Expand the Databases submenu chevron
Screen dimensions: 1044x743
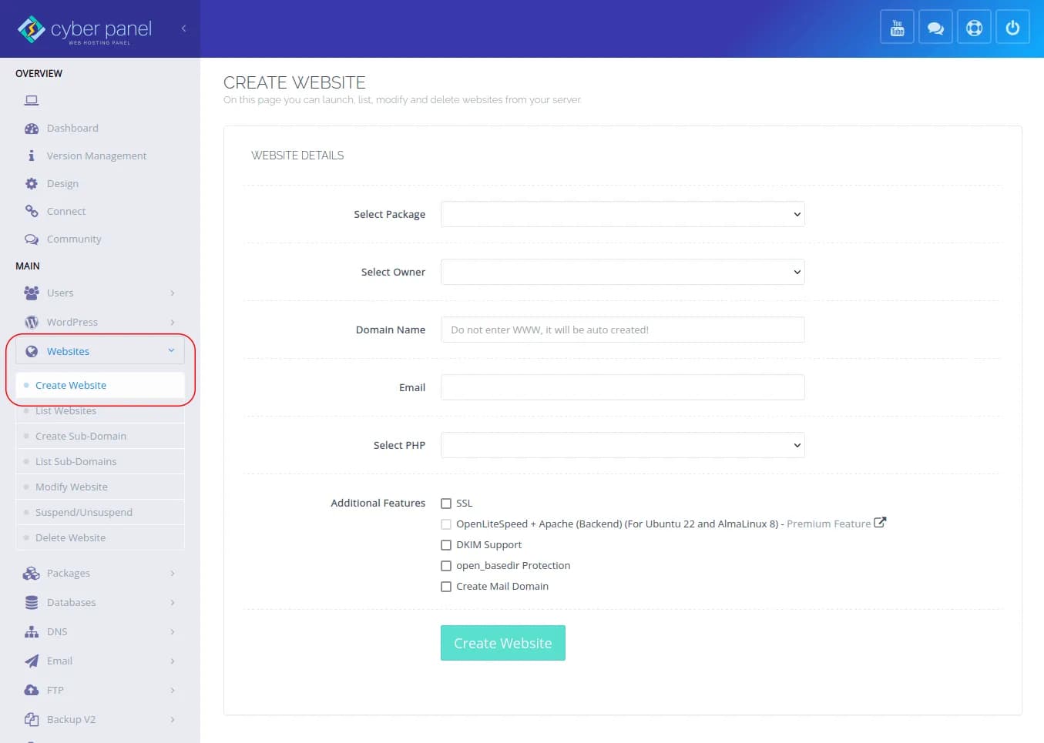[173, 602]
